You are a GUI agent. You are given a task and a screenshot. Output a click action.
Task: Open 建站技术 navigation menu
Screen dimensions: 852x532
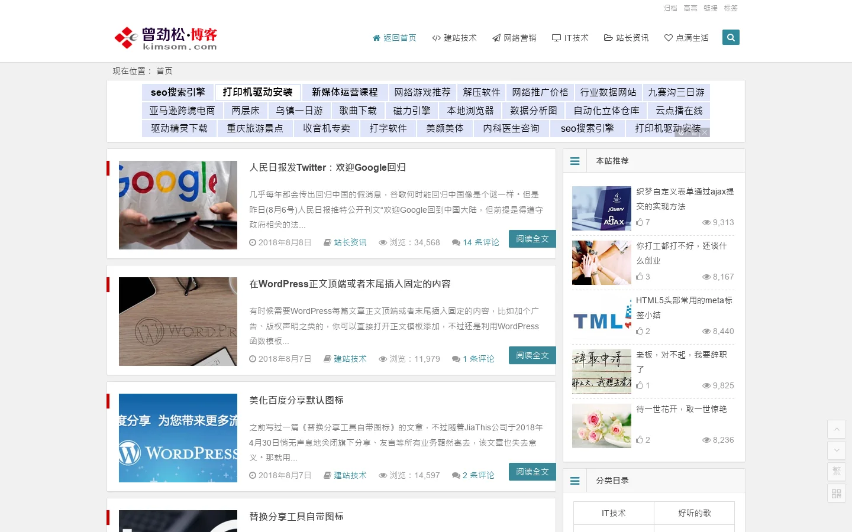click(454, 38)
